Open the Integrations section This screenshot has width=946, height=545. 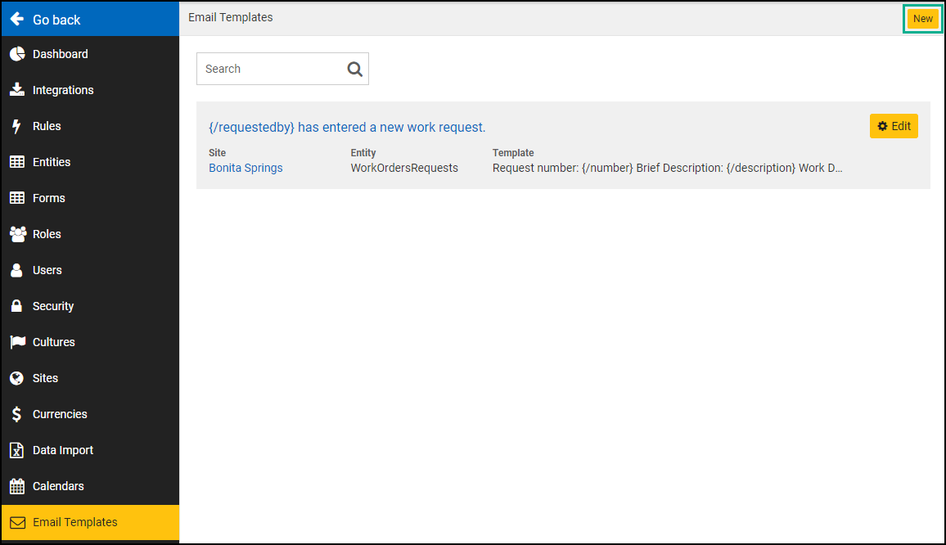[x=91, y=90]
